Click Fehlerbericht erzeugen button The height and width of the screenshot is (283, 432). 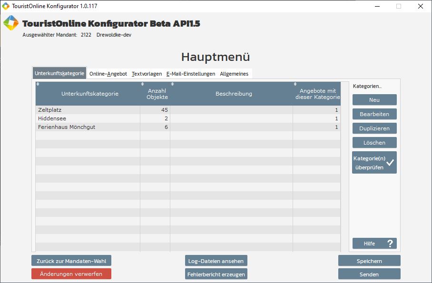click(x=216, y=274)
